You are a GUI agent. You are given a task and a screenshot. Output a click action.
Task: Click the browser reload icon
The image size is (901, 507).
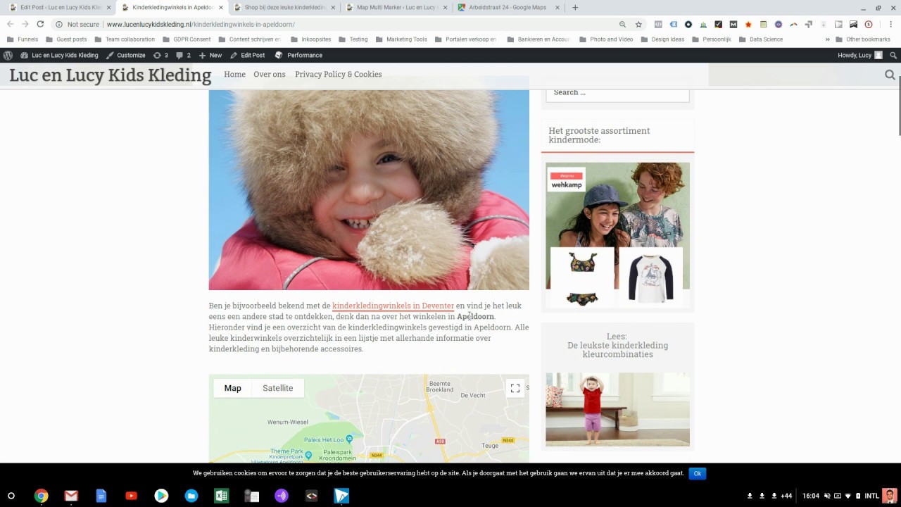(40, 24)
